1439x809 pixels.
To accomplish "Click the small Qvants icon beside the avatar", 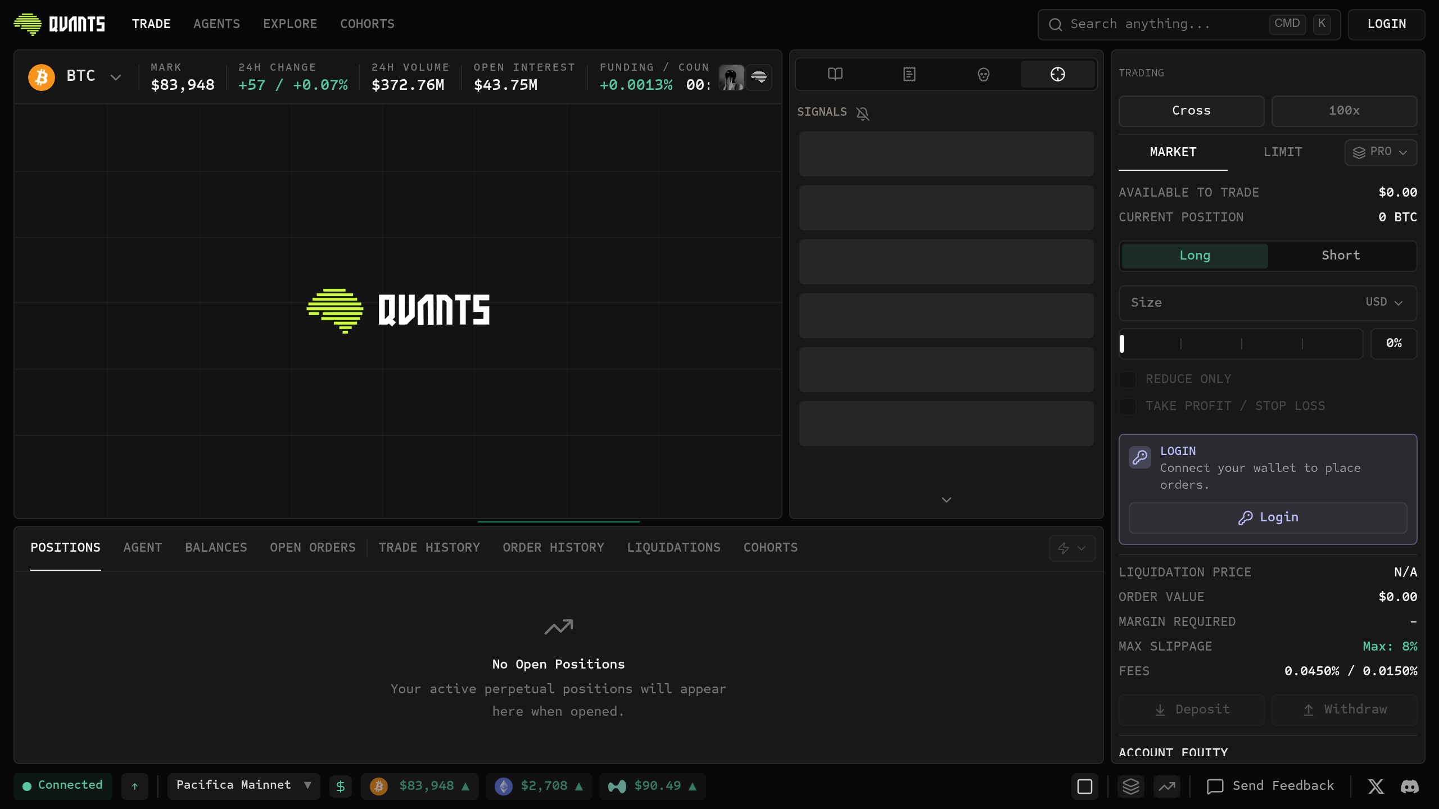I will coord(759,78).
